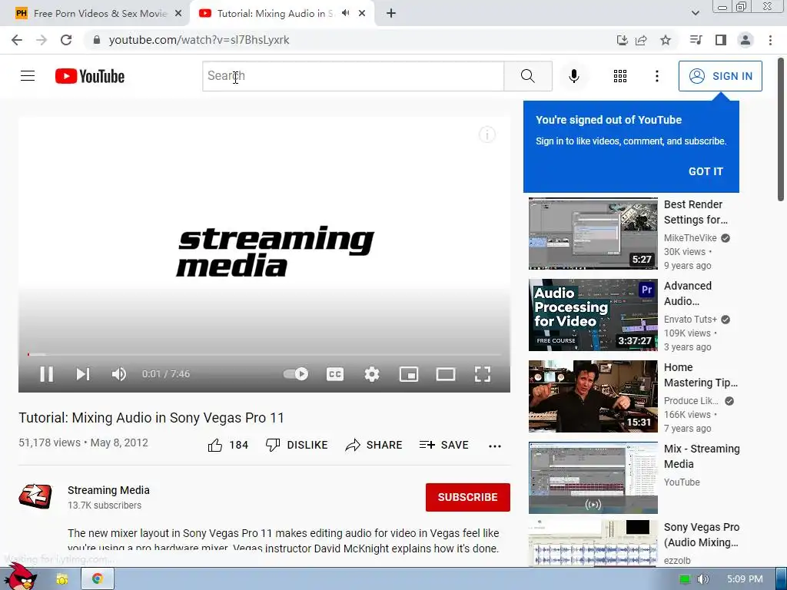Open a new browser tab
Viewport: 787px width, 590px height.
(x=391, y=14)
